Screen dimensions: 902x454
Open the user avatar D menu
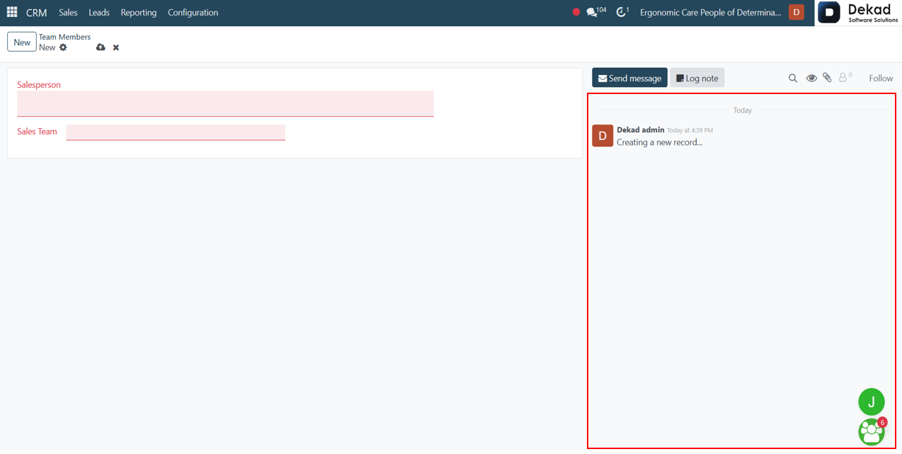(x=797, y=12)
